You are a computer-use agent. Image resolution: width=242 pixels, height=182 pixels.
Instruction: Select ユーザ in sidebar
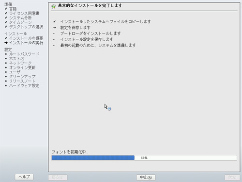coord(15,72)
